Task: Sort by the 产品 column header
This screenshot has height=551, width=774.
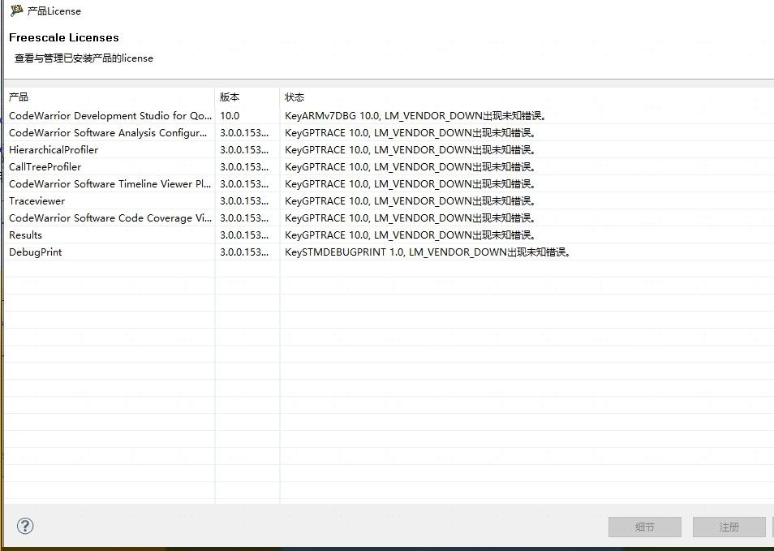Action: point(110,97)
